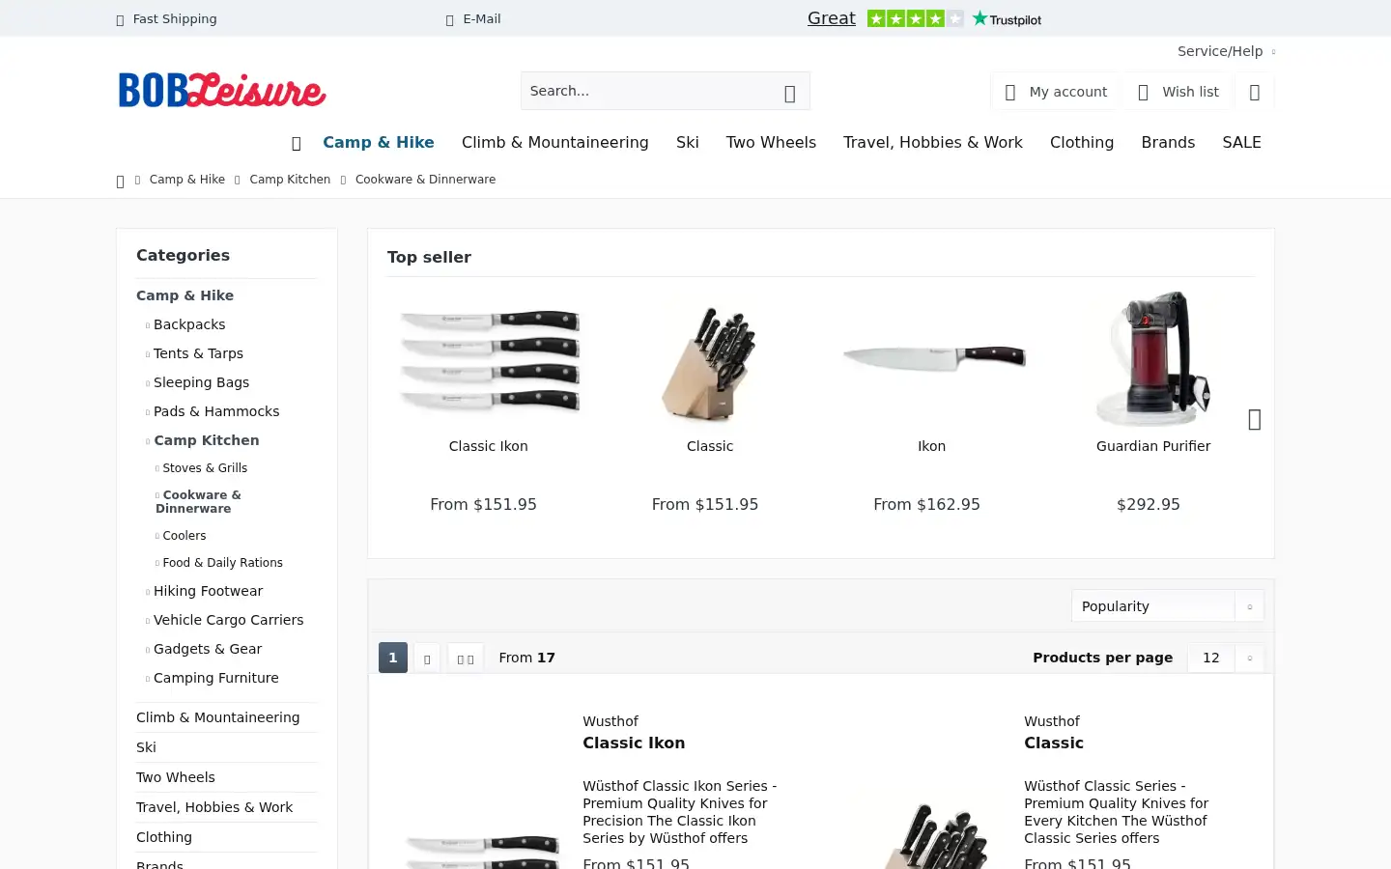Select Food & Daily Rations subcategory
1391x869 pixels.
[223, 563]
